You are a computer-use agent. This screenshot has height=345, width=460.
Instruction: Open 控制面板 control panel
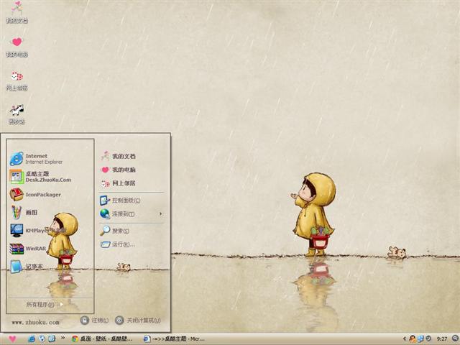[120, 201]
